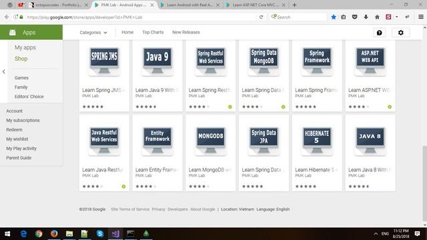Select Shop in sidebar
The image size is (427, 240).
click(21, 59)
